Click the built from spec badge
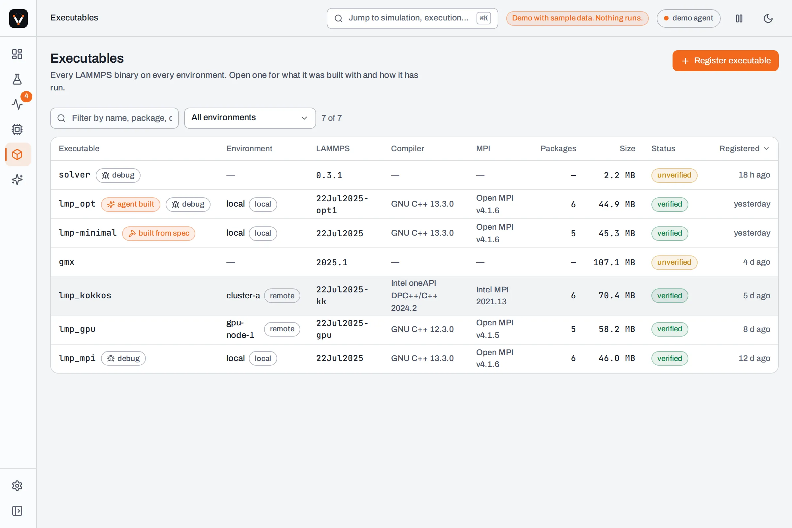 click(x=159, y=233)
